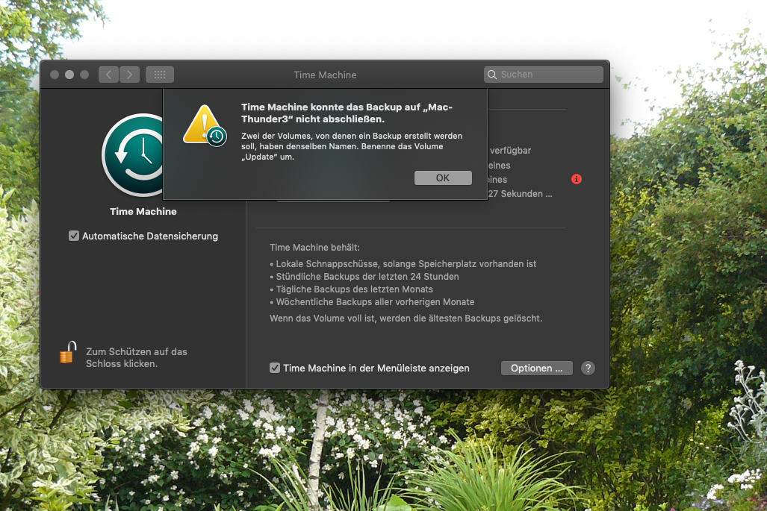Click the forward navigation arrow
The width and height of the screenshot is (767, 511).
[130, 75]
